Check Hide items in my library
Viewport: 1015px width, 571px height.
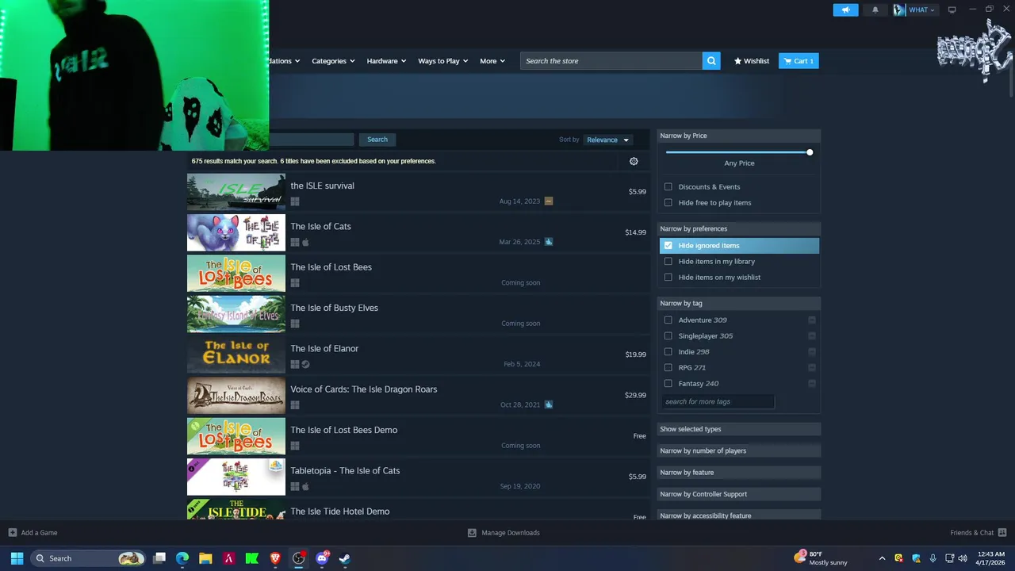tap(668, 262)
